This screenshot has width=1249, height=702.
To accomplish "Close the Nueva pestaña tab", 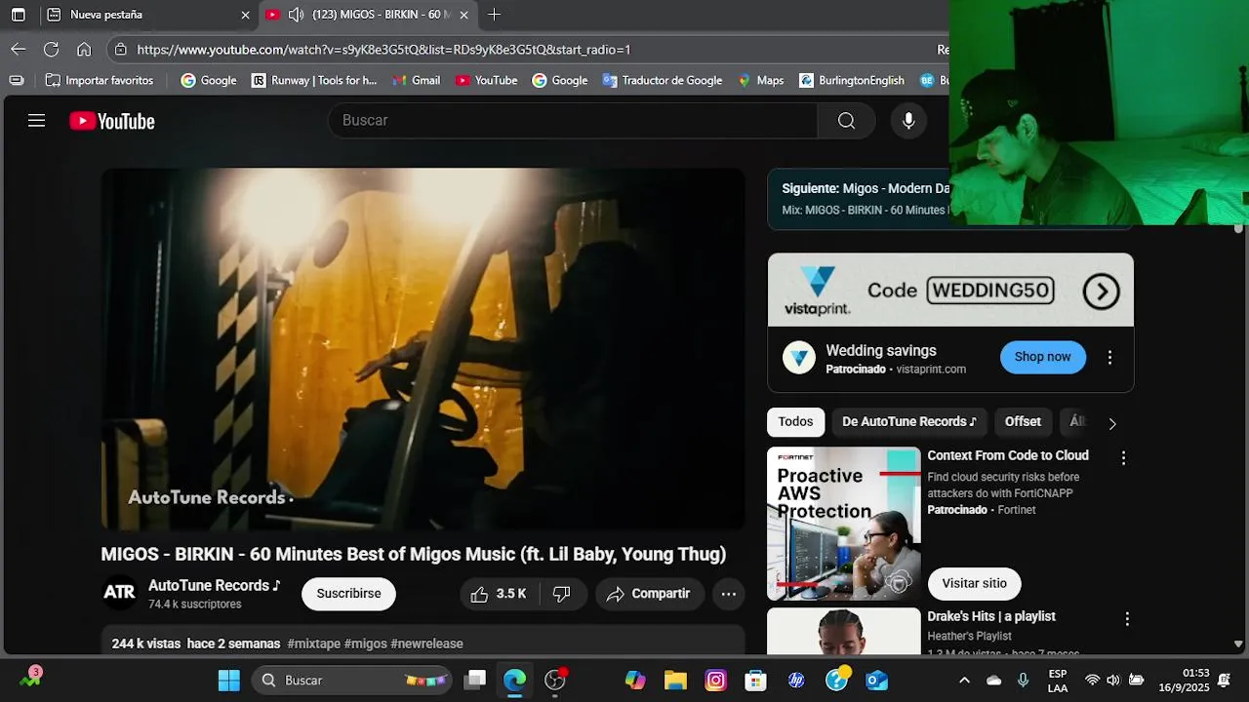I will point(245,15).
